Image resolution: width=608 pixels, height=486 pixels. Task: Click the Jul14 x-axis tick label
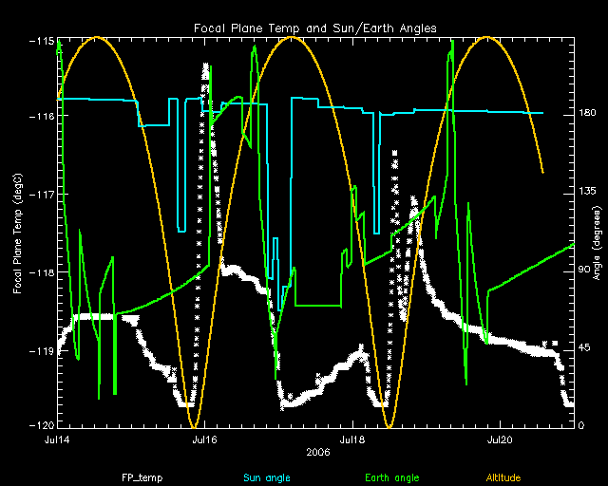coord(57,440)
